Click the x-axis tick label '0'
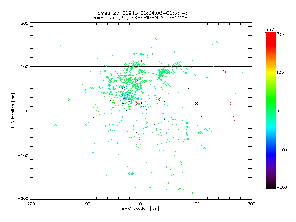The height and width of the screenshot is (222, 296). pyautogui.click(x=141, y=204)
